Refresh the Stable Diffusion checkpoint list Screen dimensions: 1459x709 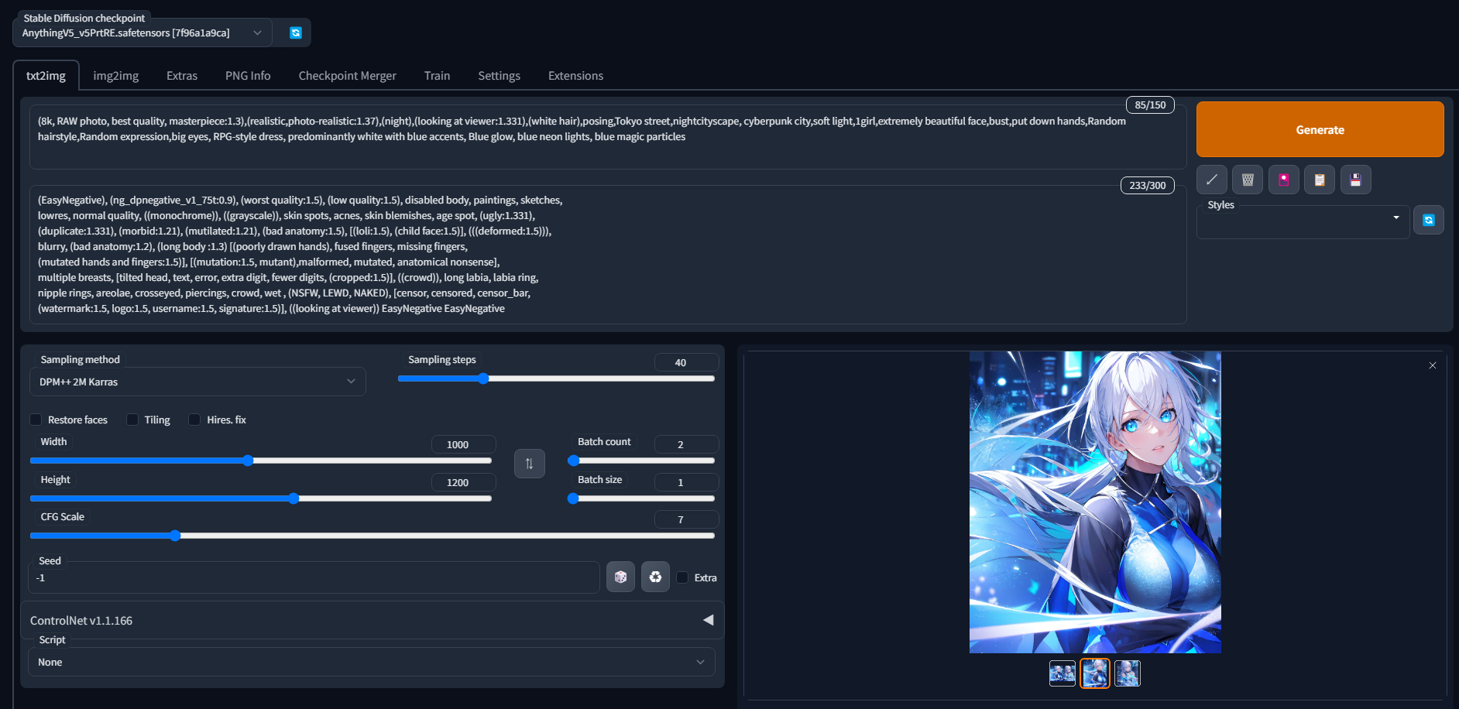pos(295,33)
